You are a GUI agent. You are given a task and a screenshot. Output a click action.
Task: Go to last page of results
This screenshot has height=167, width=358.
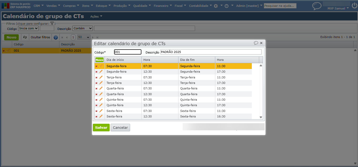tap(98, 37)
